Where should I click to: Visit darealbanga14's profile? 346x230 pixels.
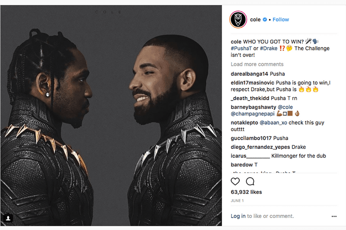click(x=250, y=74)
